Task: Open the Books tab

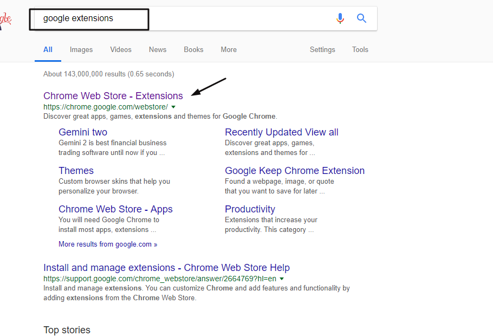Action: (193, 50)
